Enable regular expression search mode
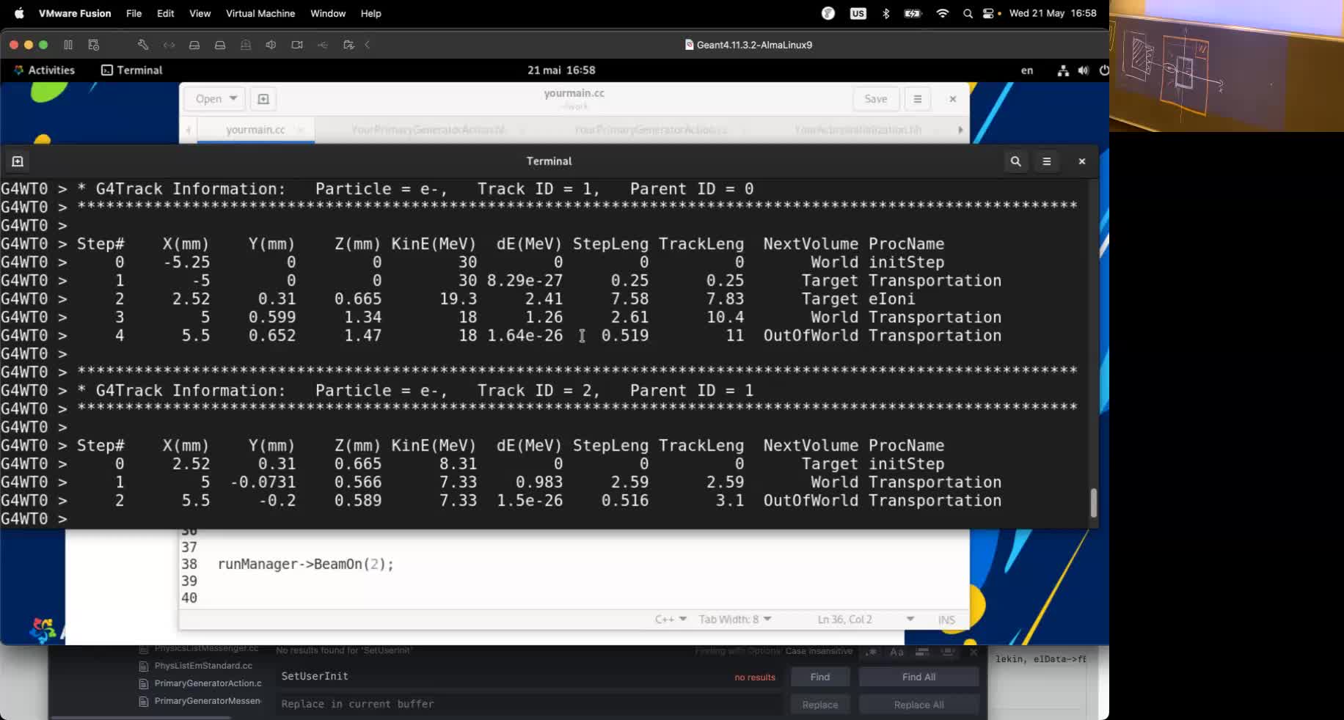This screenshot has width=1344, height=720. pos(872,652)
